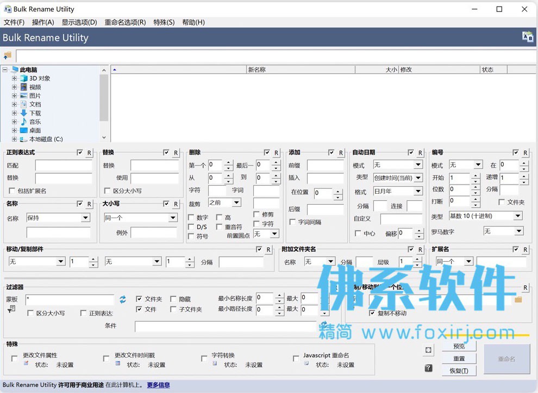
Task: Increase the 位数 spinner value
Action: point(475,187)
